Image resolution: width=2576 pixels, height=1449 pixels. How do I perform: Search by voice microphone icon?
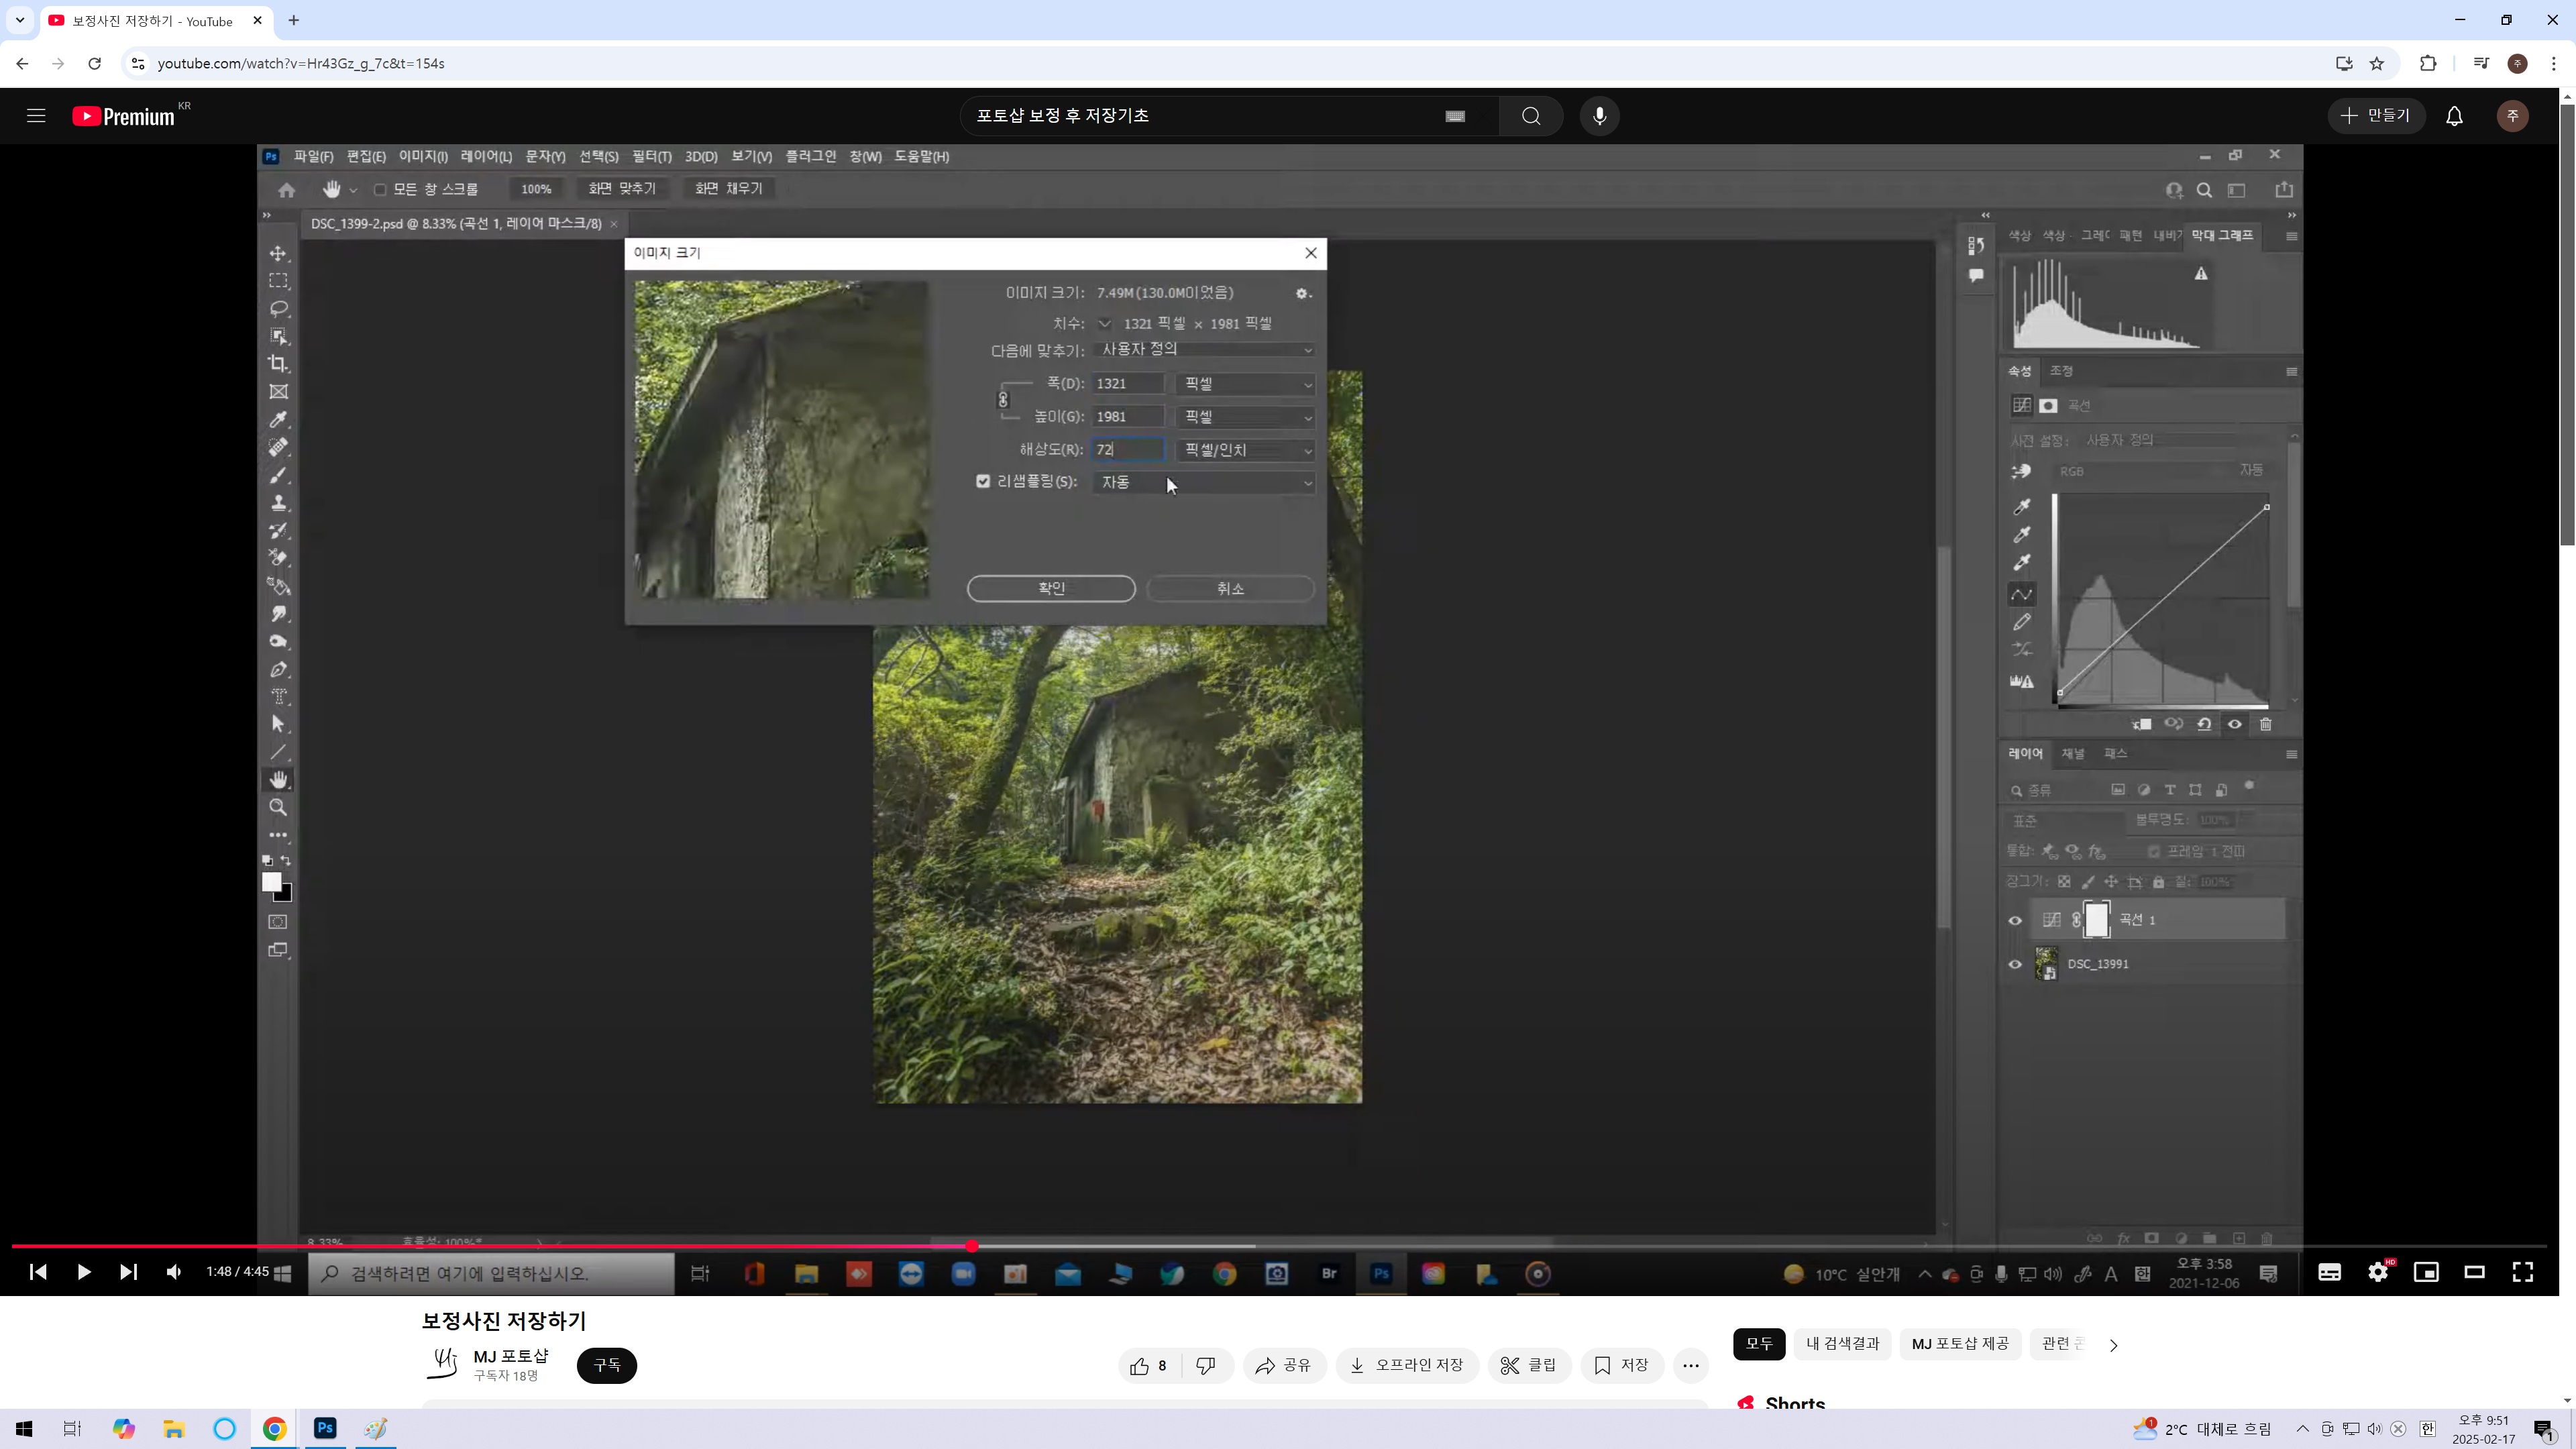(1599, 116)
